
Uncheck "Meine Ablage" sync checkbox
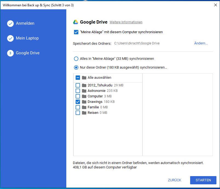(76, 32)
